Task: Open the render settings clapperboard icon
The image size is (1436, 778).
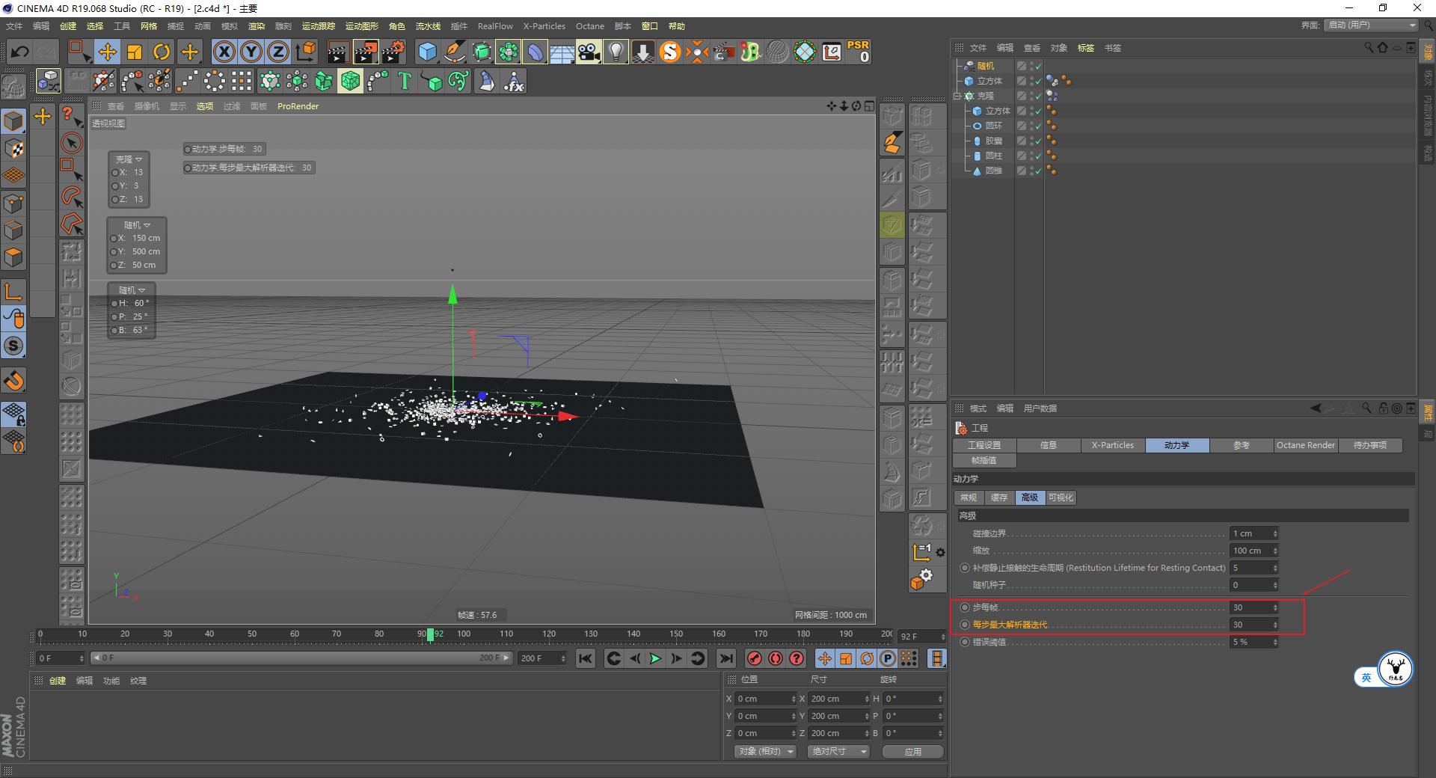Action: pyautogui.click(x=393, y=52)
